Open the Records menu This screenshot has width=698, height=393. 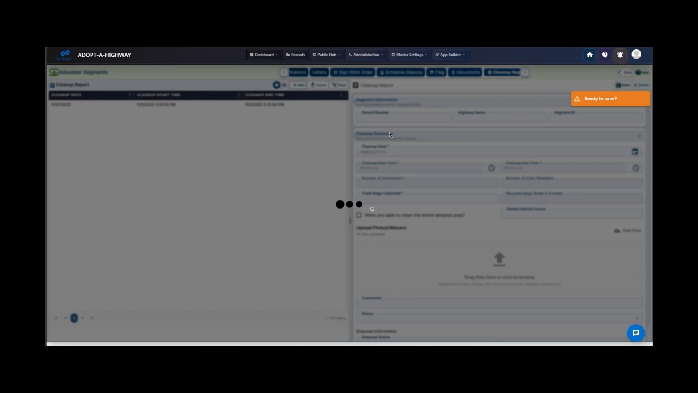coord(295,55)
